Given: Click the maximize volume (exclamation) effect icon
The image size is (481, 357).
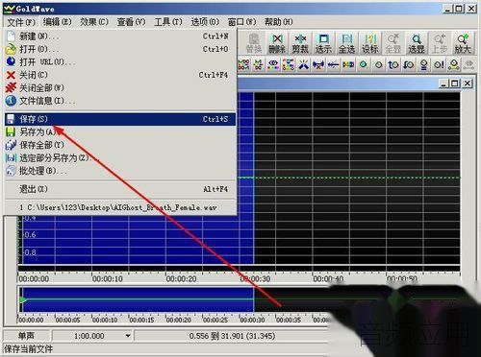Looking at the screenshot, I should (439, 64).
